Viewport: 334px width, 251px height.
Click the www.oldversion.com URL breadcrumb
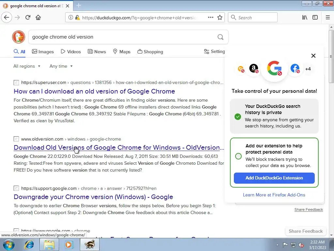click(x=71, y=139)
